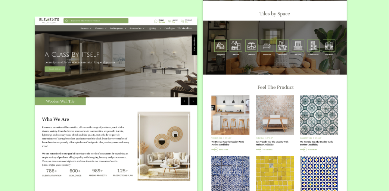
Task: Select the Livingroom space icon
Action: click(x=220, y=46)
